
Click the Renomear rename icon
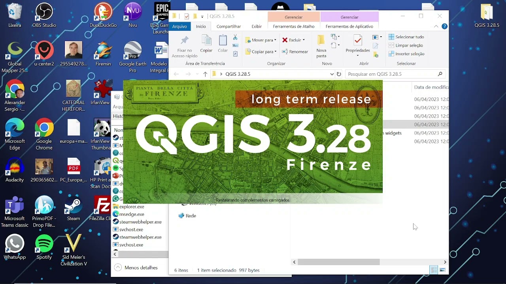coord(295,52)
